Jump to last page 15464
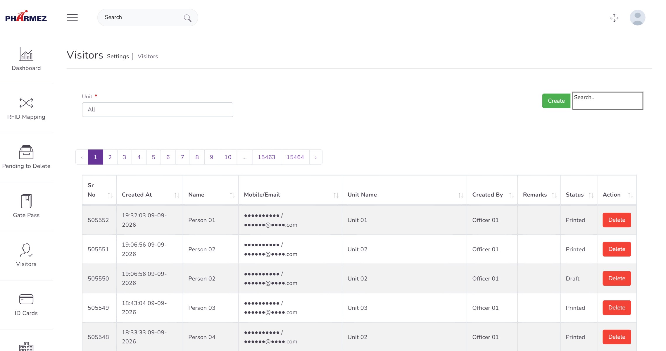The height and width of the screenshot is (351, 666). 295,157
